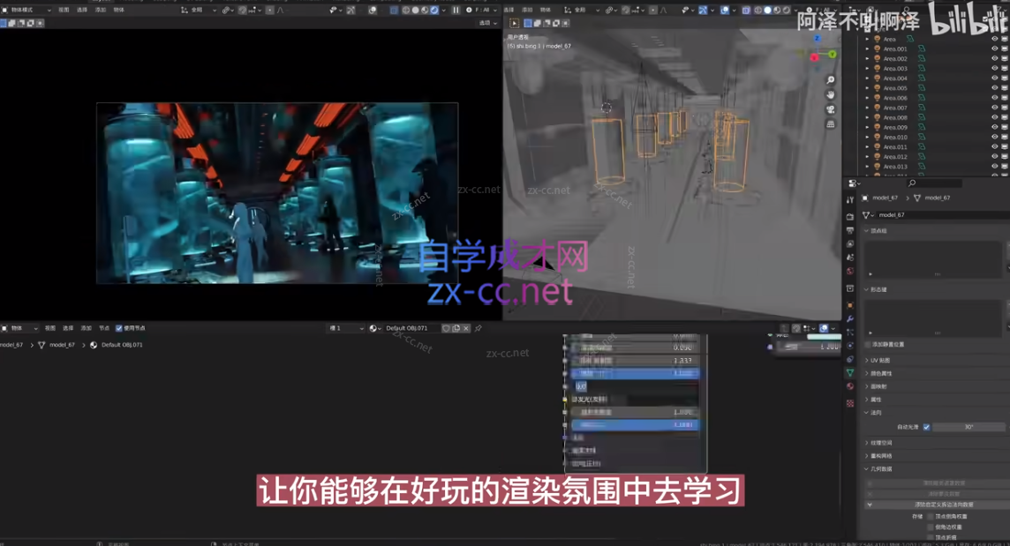Open the Object Constraints properties tab
1010x546 pixels.
click(850, 359)
